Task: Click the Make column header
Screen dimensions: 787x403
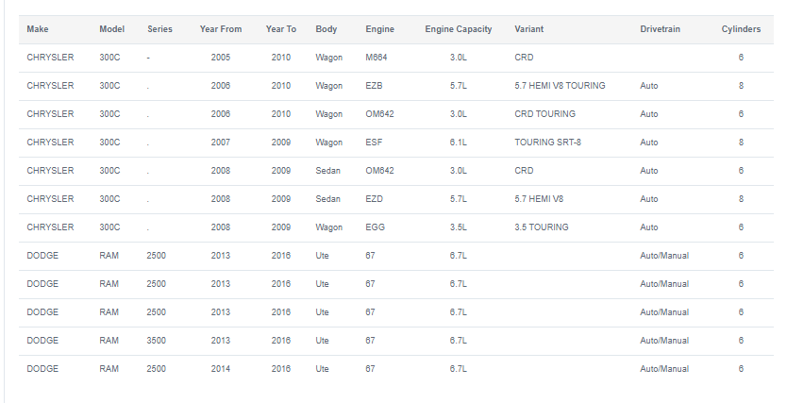Action: (38, 29)
